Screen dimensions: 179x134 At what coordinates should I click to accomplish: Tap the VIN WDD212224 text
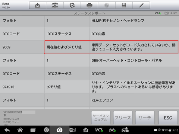click(x=13, y=112)
